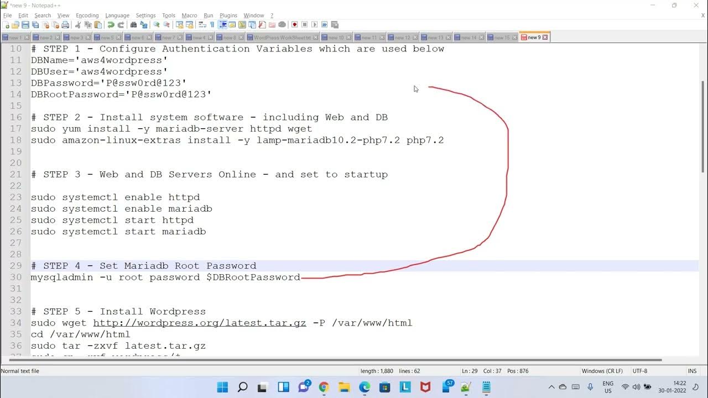
Task: Open the Language menu
Action: [117, 15]
